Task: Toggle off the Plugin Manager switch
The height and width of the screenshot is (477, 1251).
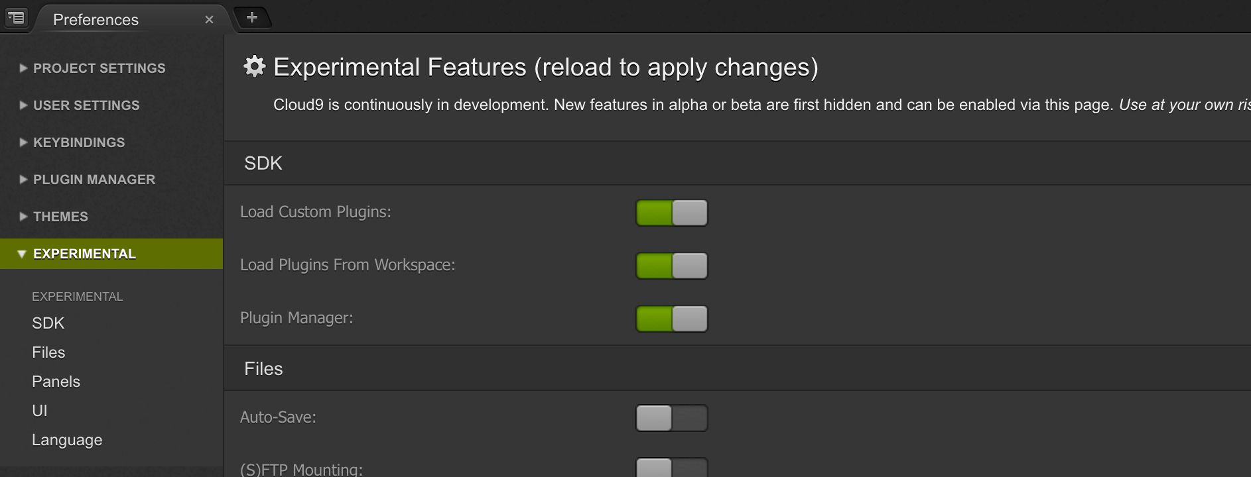Action: point(671,319)
